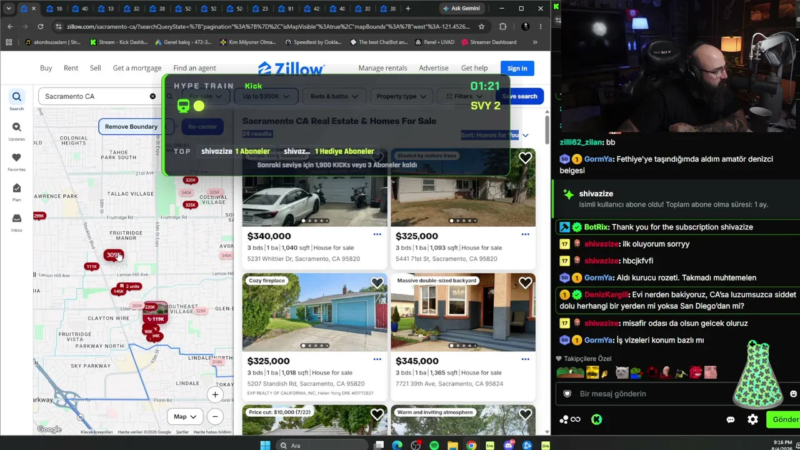Send the chat message with Gönder
The width and height of the screenshot is (800, 450).
[x=784, y=419]
